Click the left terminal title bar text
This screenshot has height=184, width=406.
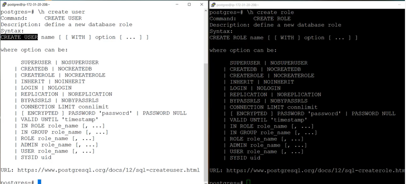coord(29,4)
